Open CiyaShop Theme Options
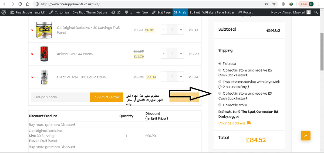The width and height of the screenshot is (324, 153). [x=90, y=12]
